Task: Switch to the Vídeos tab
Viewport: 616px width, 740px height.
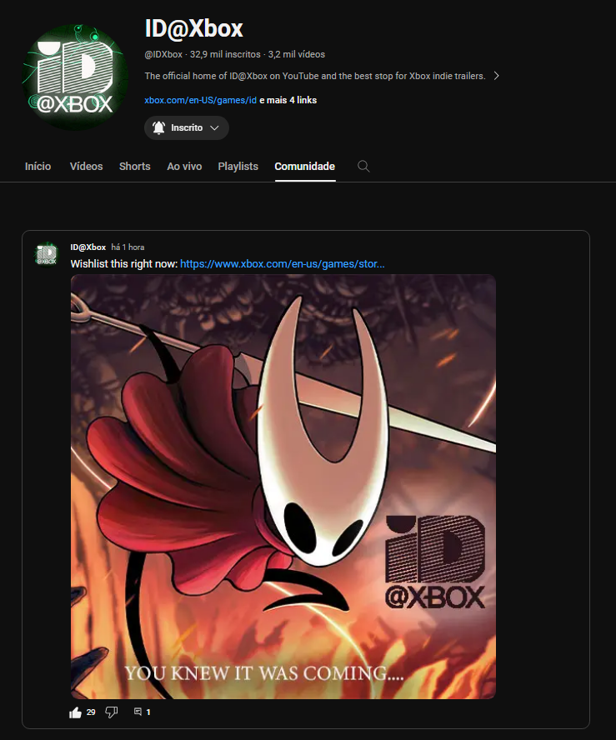Action: (87, 166)
